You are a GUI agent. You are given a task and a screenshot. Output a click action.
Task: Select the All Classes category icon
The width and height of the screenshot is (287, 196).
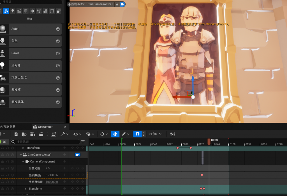tap(58, 11)
